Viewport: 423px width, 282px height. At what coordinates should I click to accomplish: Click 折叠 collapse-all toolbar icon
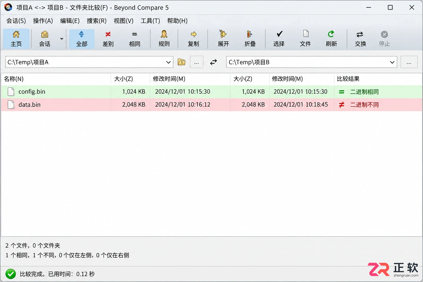click(x=250, y=34)
